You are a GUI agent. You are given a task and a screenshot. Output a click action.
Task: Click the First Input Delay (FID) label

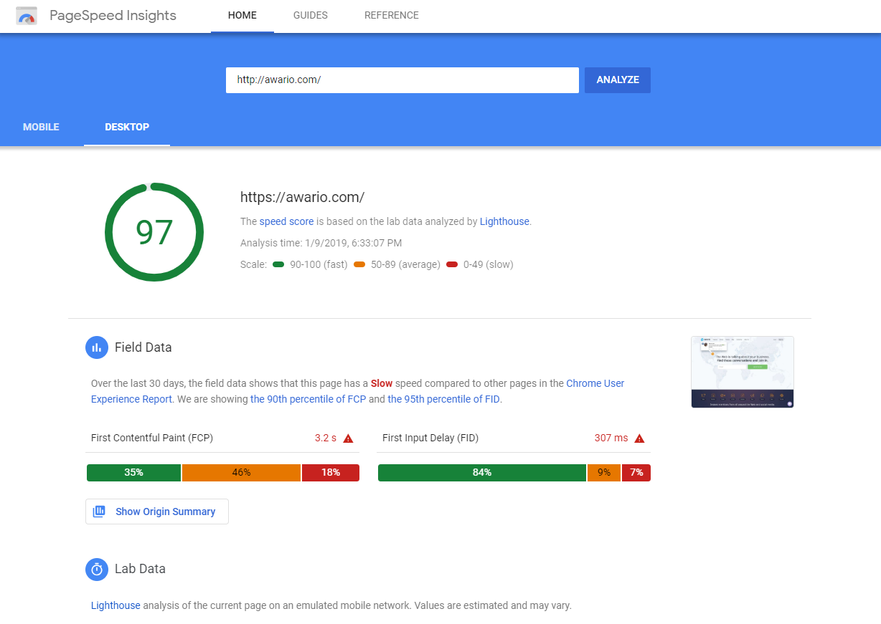pyautogui.click(x=430, y=438)
